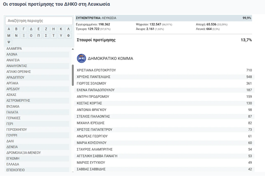Image resolution: width=265 pixels, height=177 pixels.
Task: Filter regions by letter Σ
Action: pos(46,36)
